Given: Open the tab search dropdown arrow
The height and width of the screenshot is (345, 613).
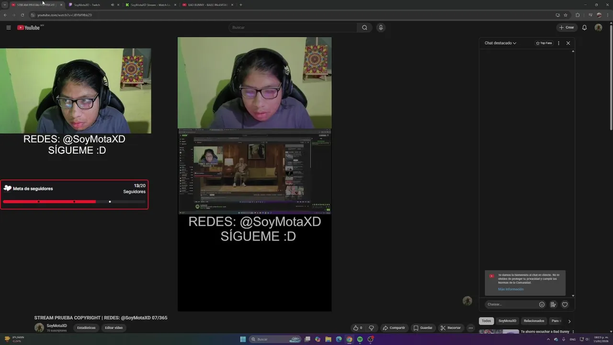Looking at the screenshot, I should pyautogui.click(x=5, y=5).
